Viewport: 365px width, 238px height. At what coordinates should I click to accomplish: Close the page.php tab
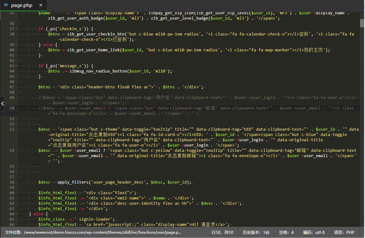coord(41,5)
